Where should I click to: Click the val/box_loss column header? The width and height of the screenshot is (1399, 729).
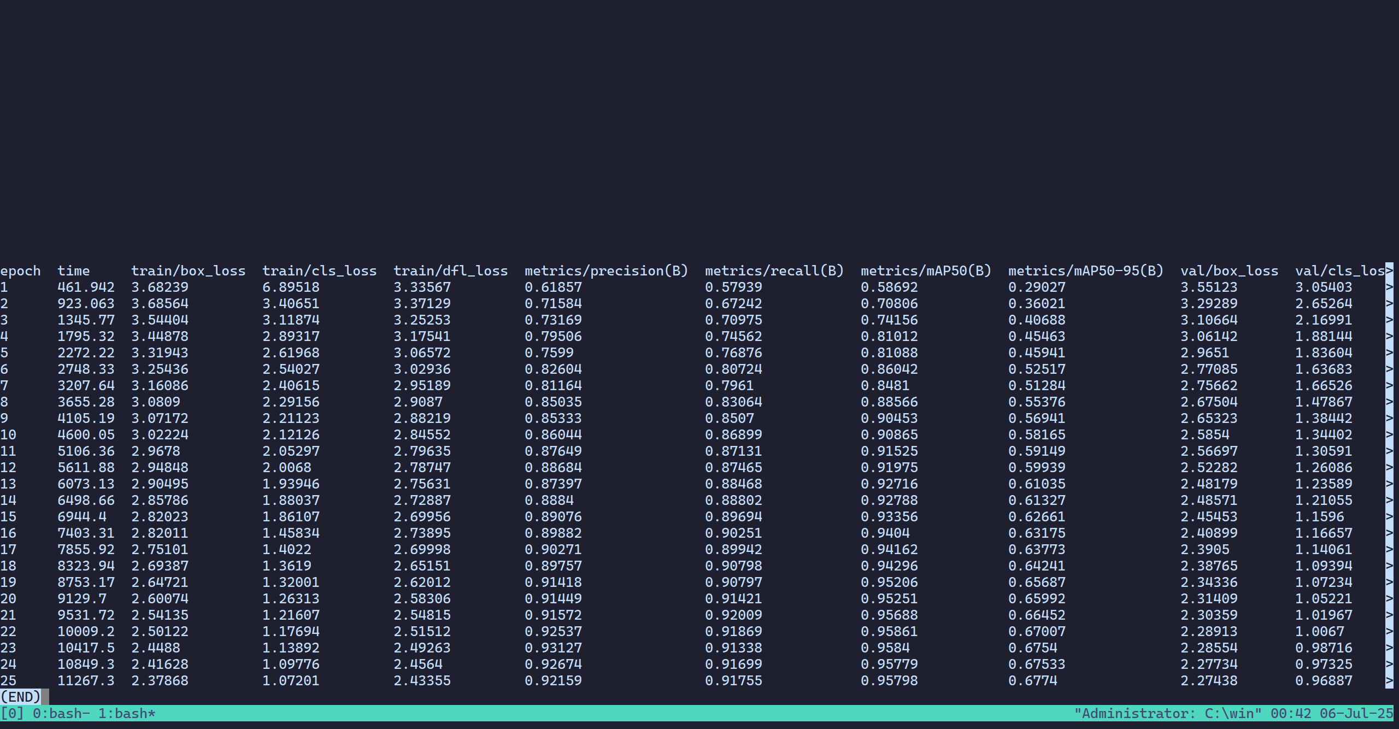1229,271
